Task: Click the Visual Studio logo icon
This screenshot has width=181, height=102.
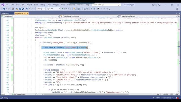Action: pos(3,5)
